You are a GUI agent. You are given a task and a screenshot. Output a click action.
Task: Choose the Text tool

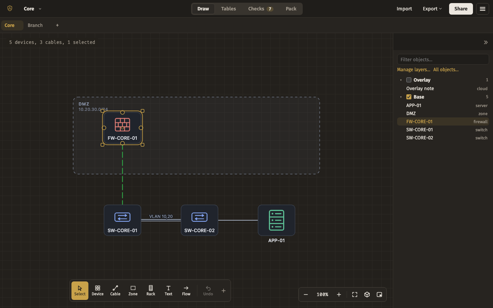click(x=168, y=291)
